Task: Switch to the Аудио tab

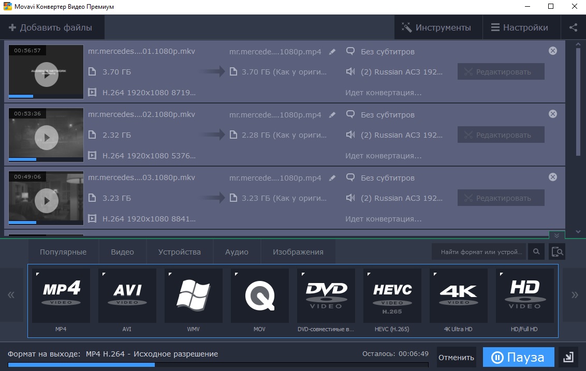Action: [x=237, y=252]
